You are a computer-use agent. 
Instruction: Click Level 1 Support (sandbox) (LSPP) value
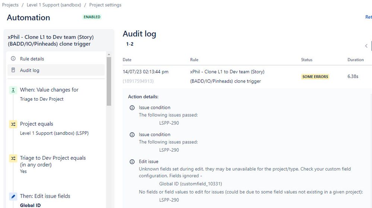pos(54,133)
